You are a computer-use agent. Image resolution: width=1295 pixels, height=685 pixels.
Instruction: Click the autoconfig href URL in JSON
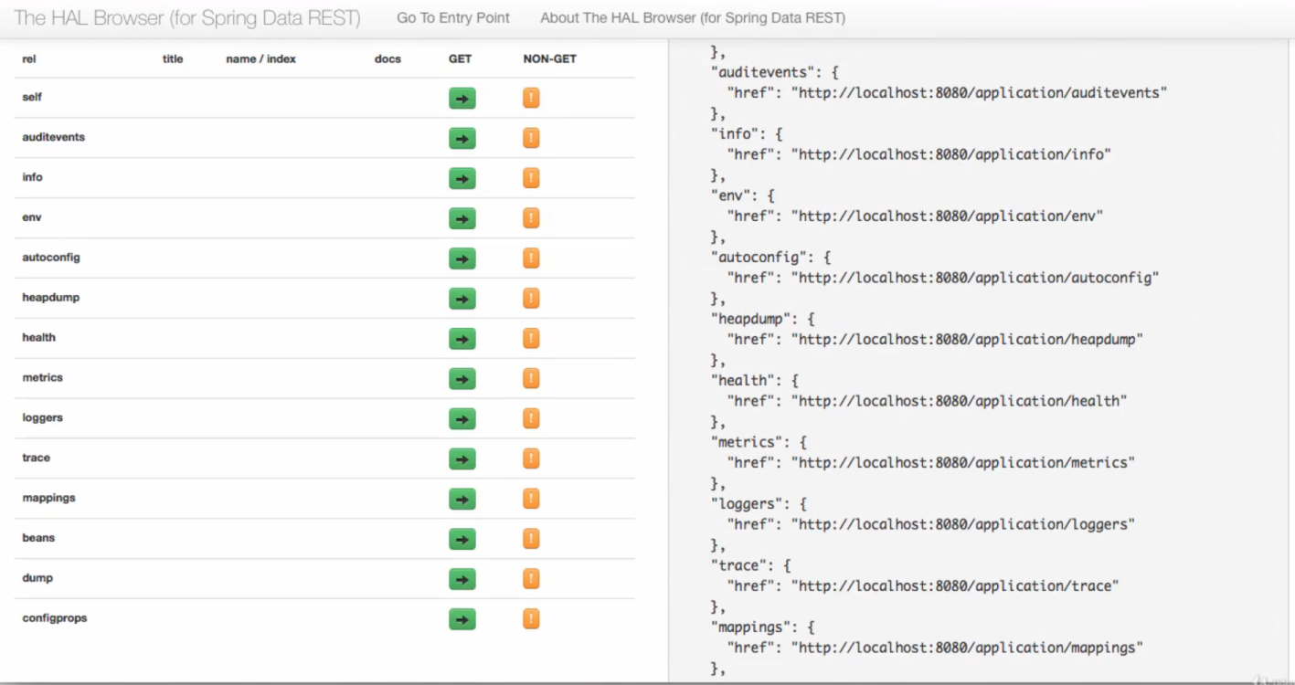[x=975, y=277]
